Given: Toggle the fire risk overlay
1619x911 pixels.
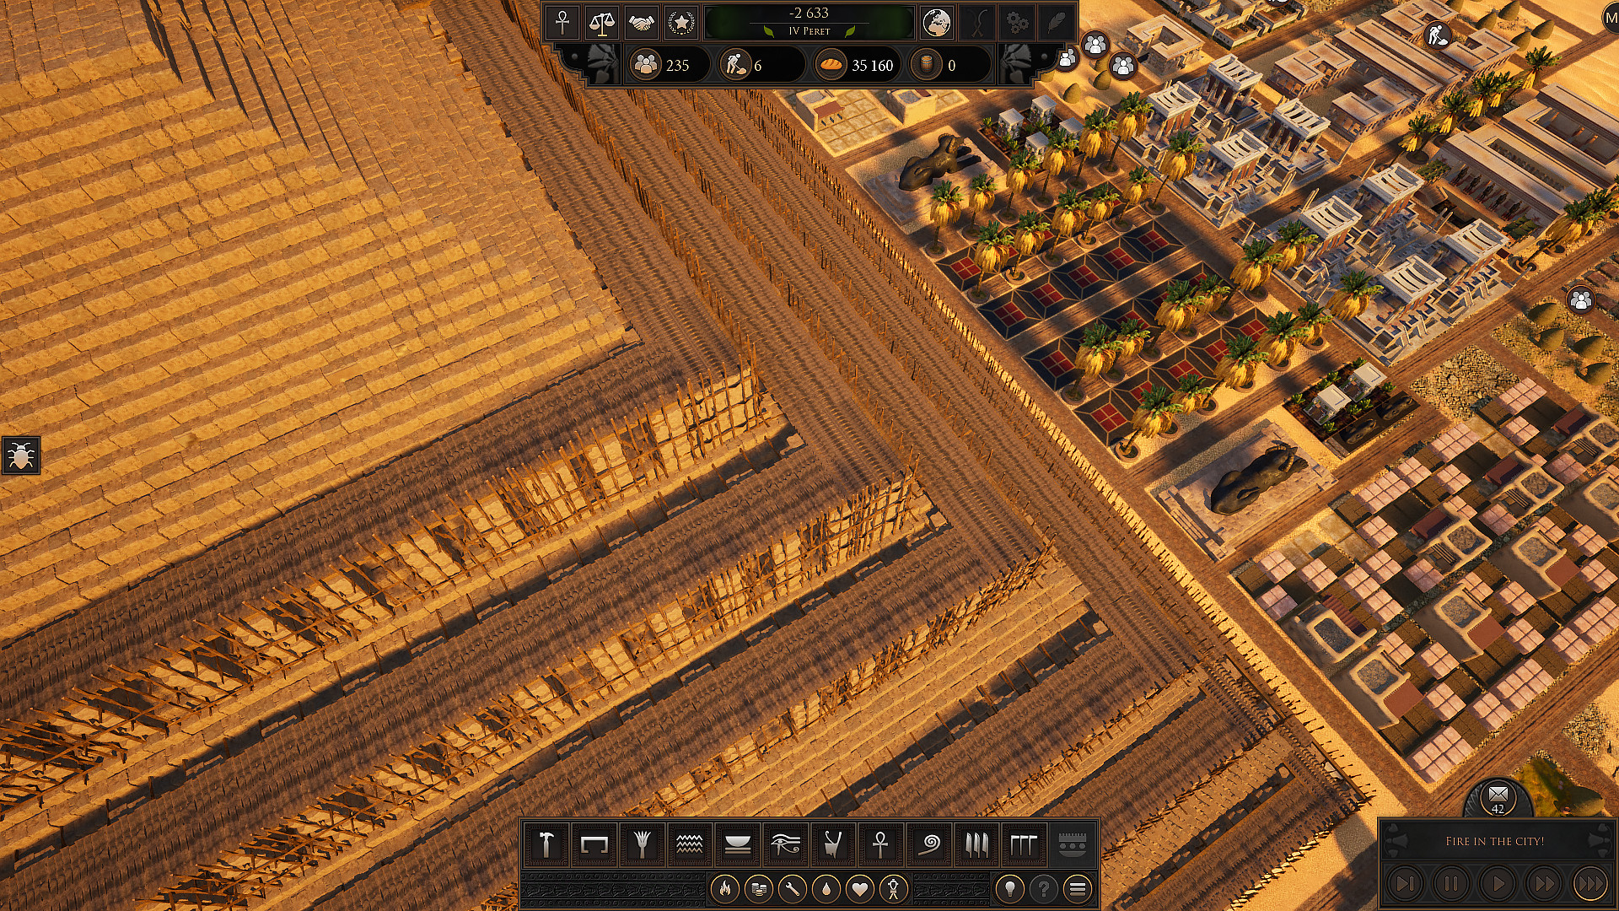Looking at the screenshot, I should pyautogui.click(x=727, y=887).
